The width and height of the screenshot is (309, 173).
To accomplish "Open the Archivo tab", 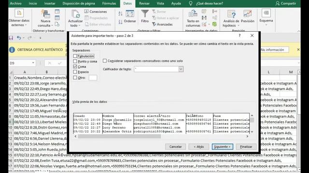I will [15, 3].
